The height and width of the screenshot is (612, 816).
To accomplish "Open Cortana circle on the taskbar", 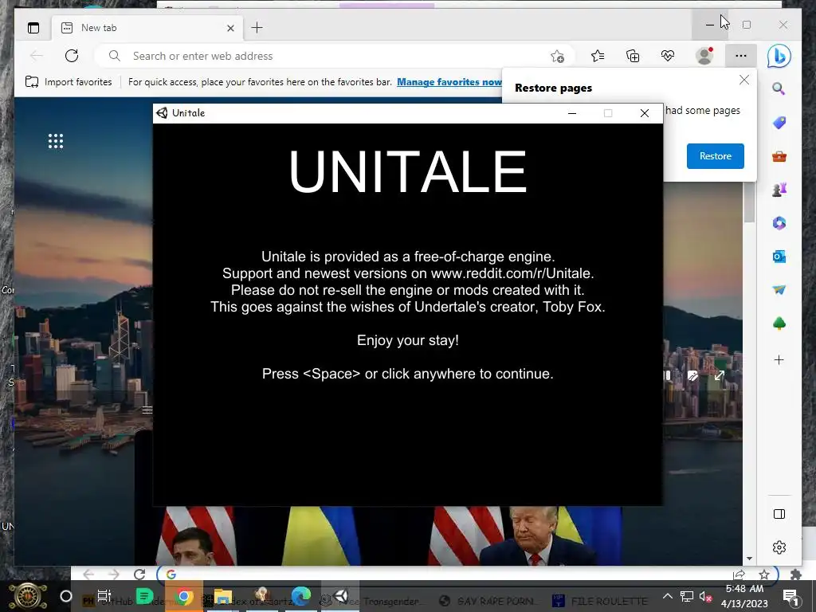I will point(66,596).
